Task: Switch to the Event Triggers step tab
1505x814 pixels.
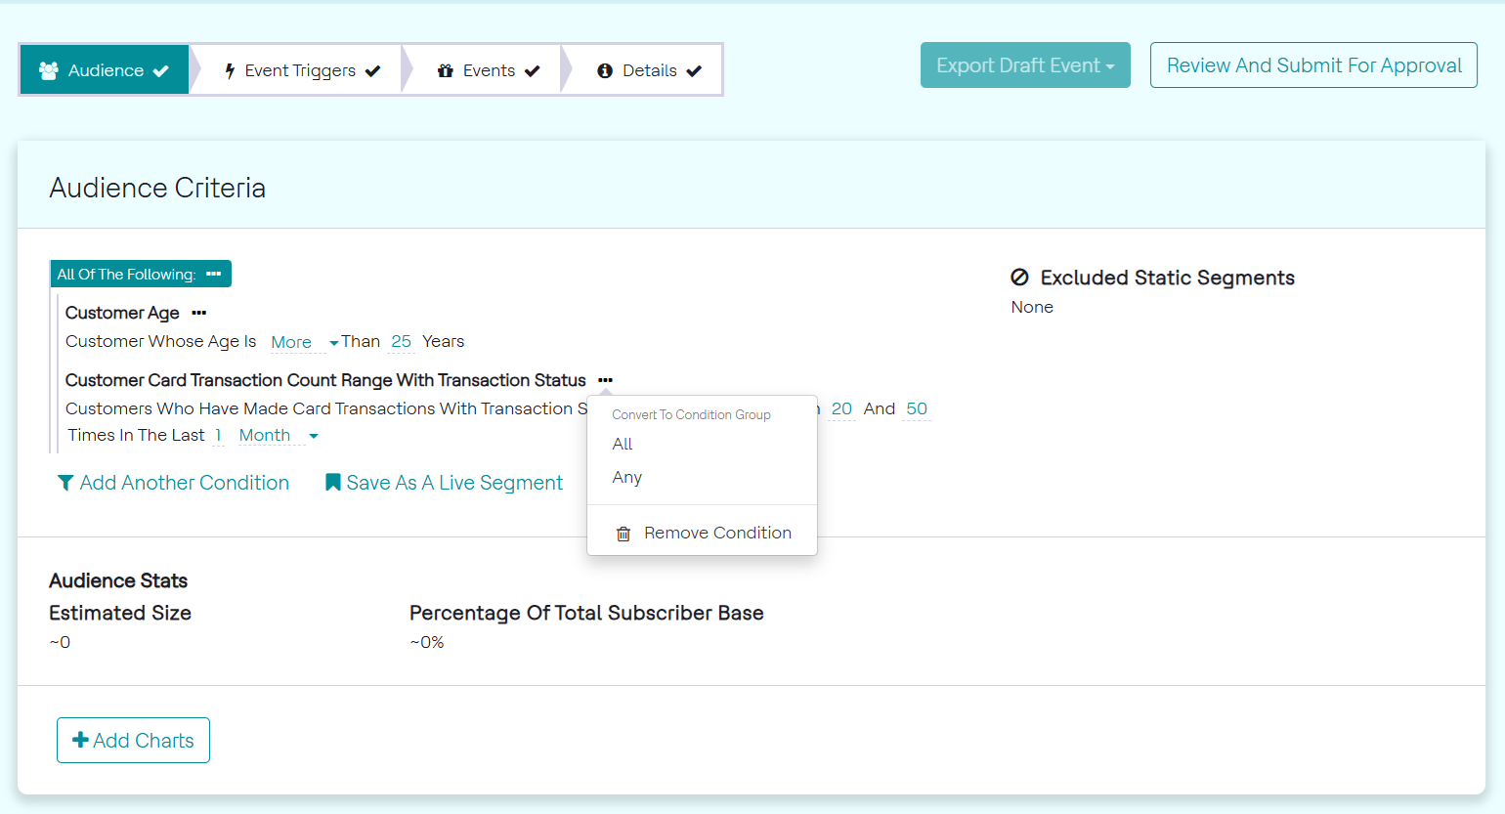Action: [x=302, y=70]
